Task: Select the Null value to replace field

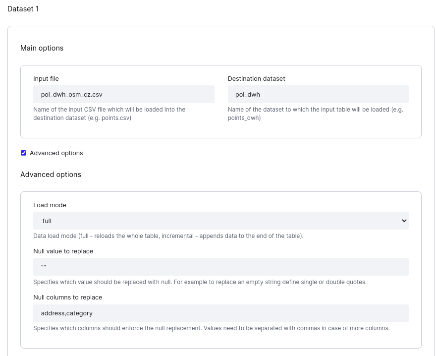Action: tap(220, 267)
